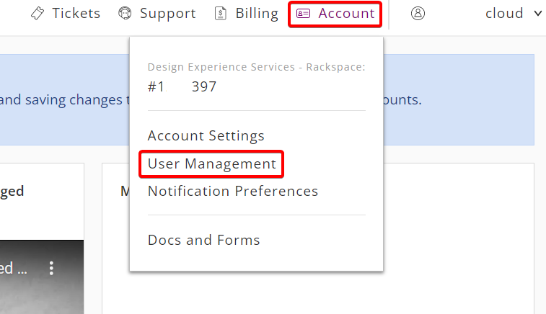Collapse the Account dropdown menu
The height and width of the screenshot is (314, 546).
[x=335, y=14]
